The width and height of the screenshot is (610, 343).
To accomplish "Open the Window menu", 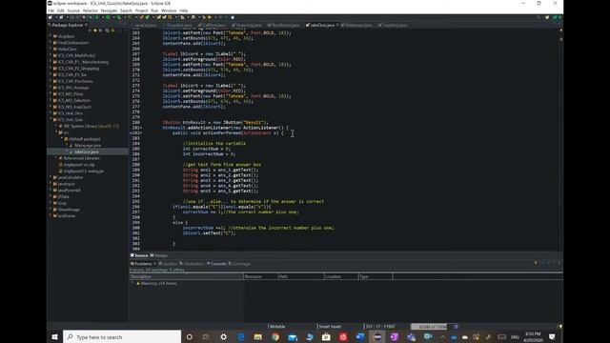I will [169, 10].
